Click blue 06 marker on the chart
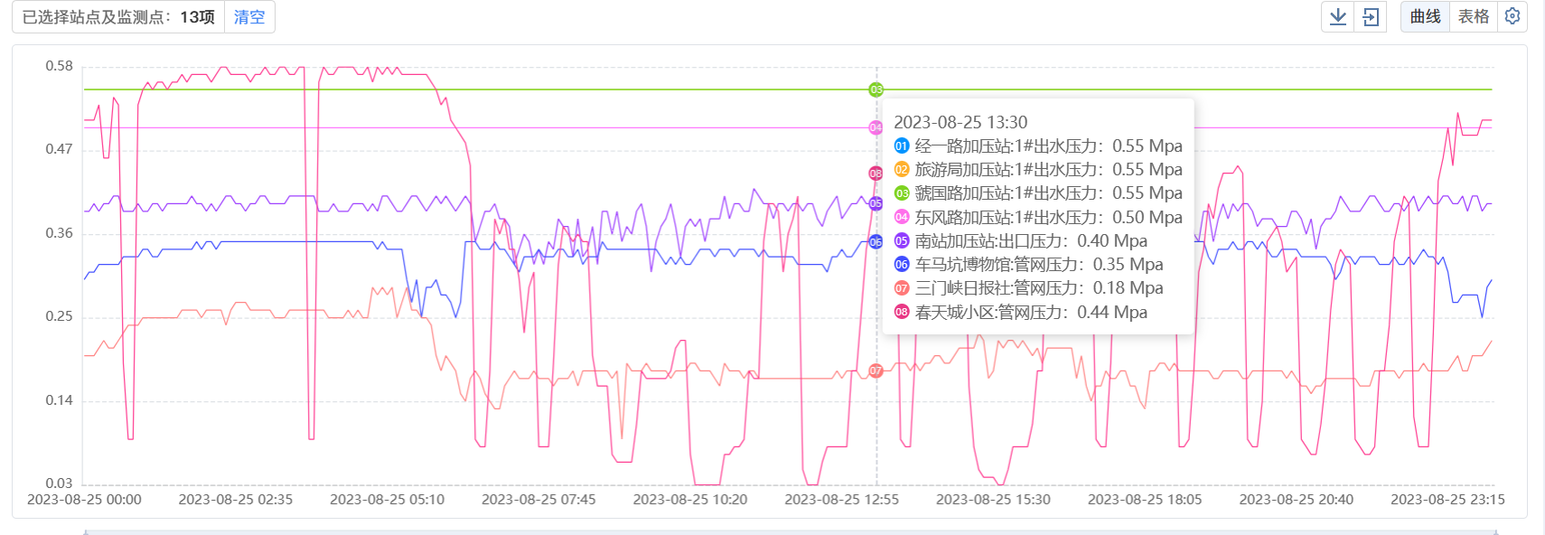The width and height of the screenshot is (1545, 535). [x=875, y=242]
